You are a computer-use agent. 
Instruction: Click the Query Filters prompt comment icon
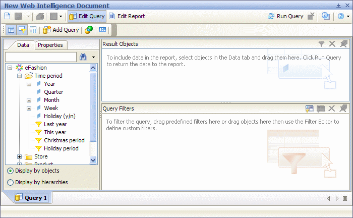[321, 108]
